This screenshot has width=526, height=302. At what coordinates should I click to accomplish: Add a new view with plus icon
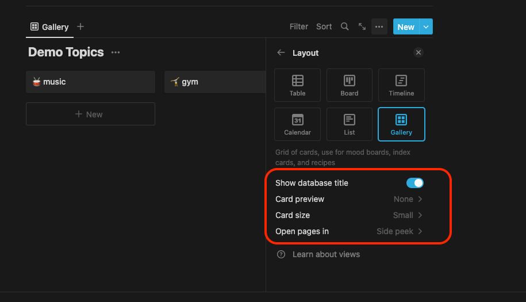[x=80, y=26]
